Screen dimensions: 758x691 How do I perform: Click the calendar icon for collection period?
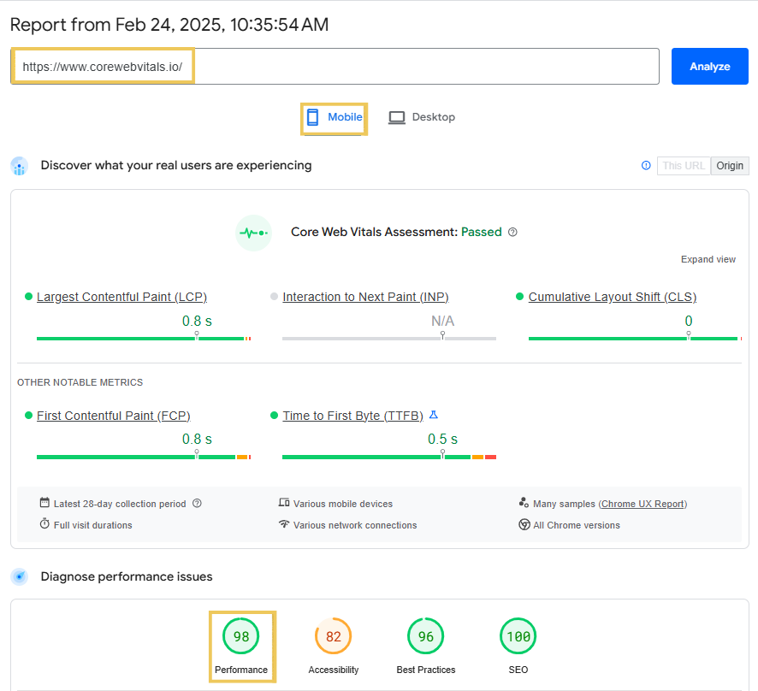44,503
